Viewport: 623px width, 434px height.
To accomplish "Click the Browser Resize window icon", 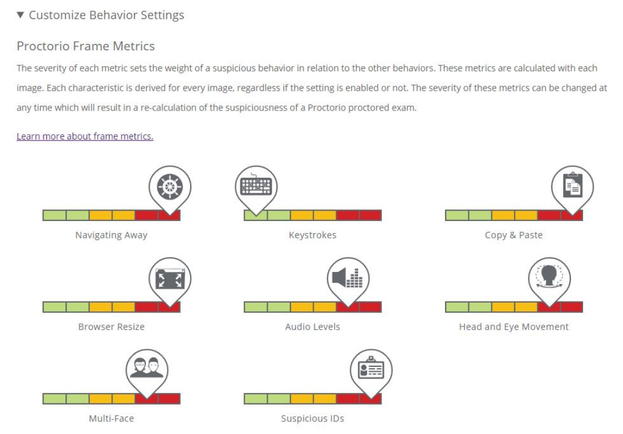I will tap(170, 278).
